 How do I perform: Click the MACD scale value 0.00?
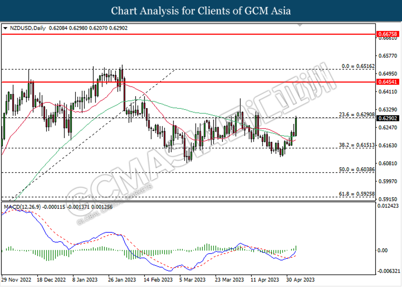click(x=382, y=250)
